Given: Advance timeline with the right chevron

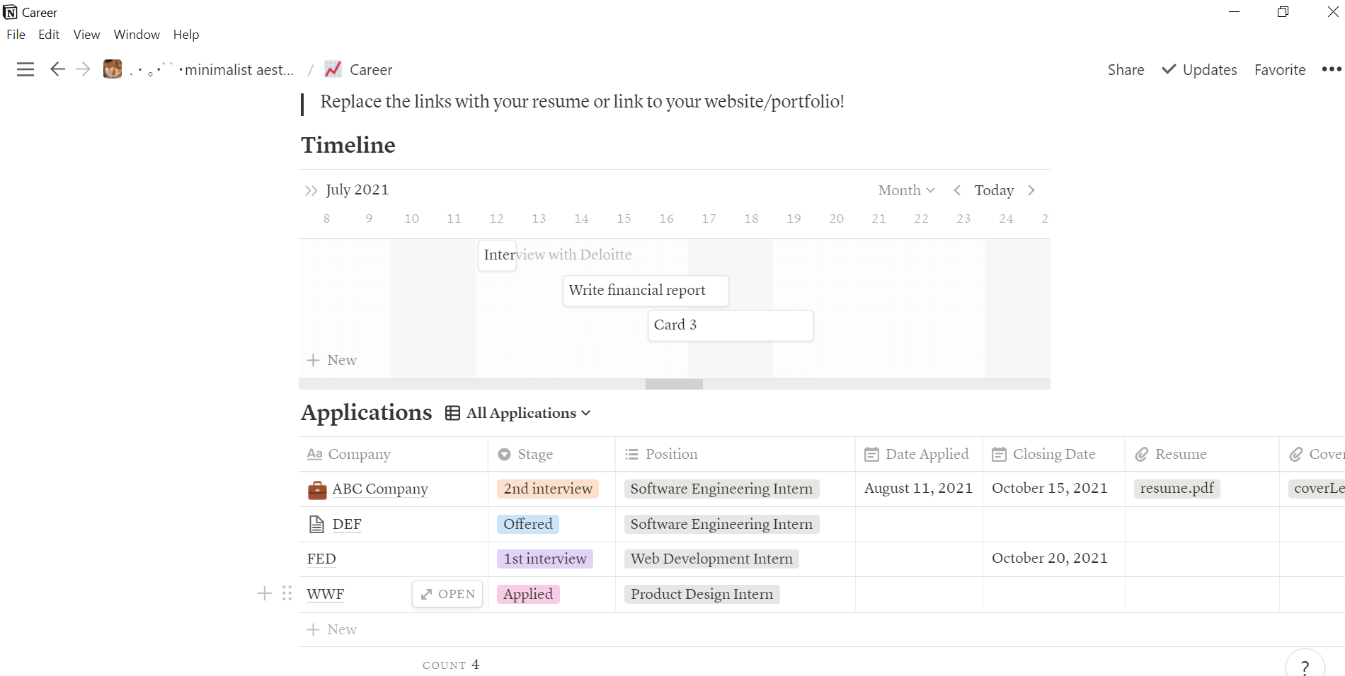Looking at the screenshot, I should pos(1031,190).
